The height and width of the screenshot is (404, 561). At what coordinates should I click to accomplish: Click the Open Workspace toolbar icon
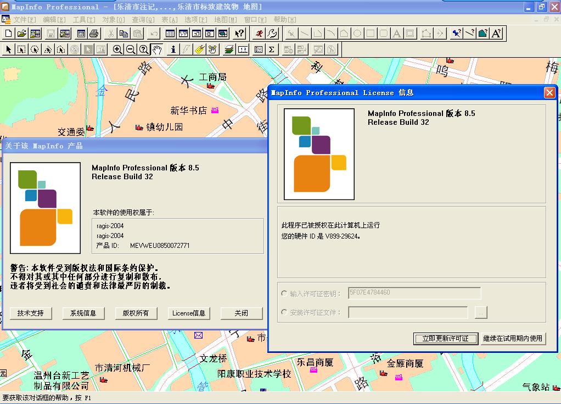coord(35,34)
